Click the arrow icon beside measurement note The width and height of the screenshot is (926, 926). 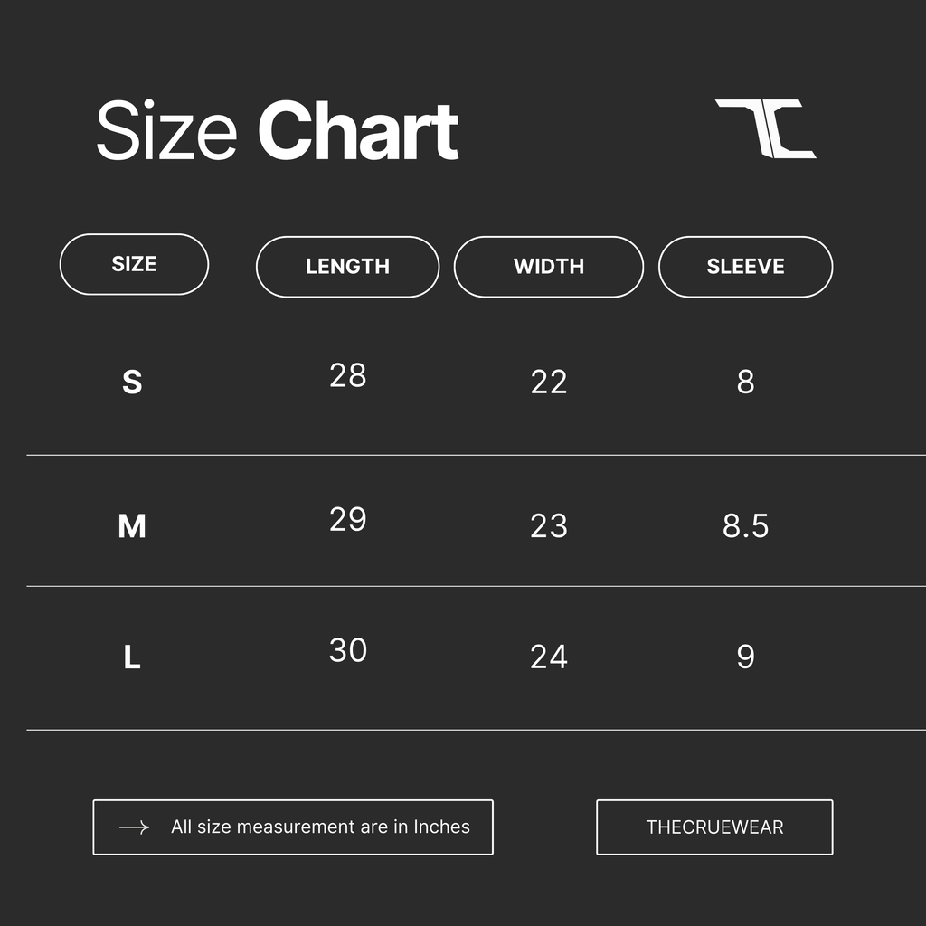click(x=134, y=827)
